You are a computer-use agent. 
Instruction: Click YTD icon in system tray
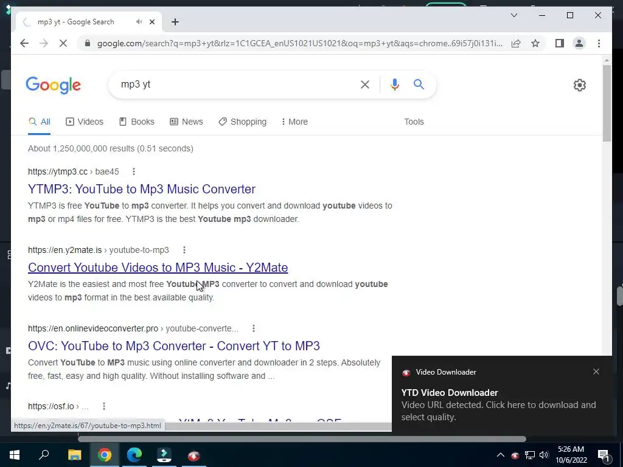pyautogui.click(x=515, y=455)
